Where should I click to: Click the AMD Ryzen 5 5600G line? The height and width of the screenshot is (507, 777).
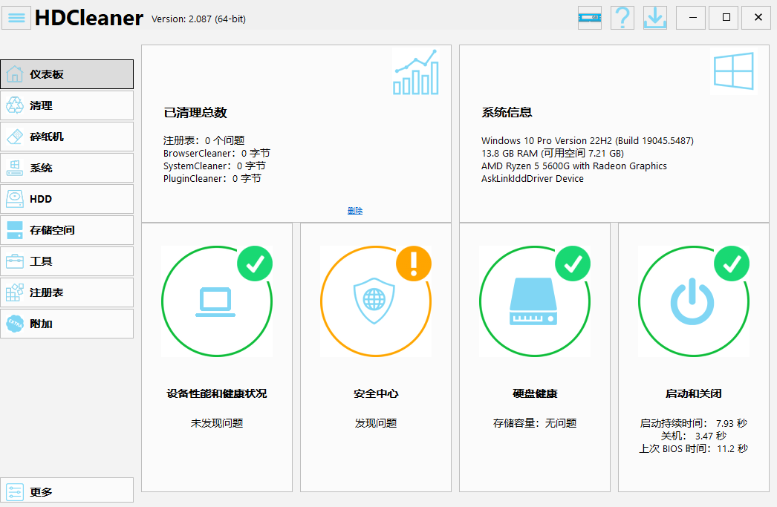tap(573, 166)
